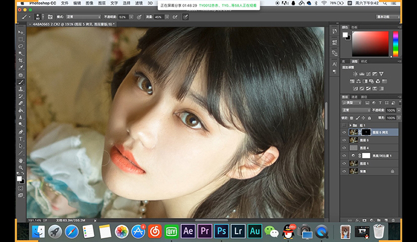Select the 图层 5 拷贝 layer mask thumbnail
This screenshot has height=242, width=417.
(366, 132)
